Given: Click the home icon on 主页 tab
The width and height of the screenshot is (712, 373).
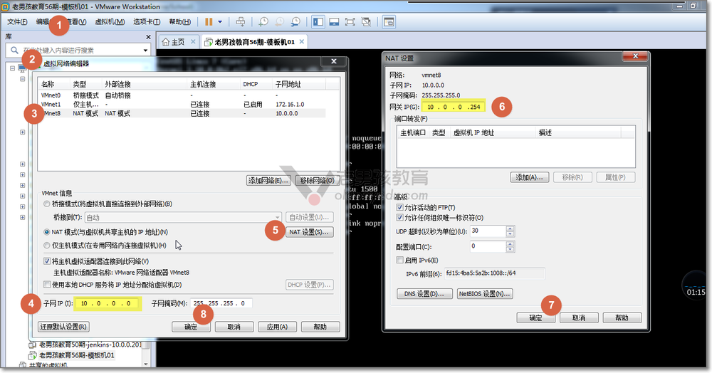Looking at the screenshot, I should point(166,42).
